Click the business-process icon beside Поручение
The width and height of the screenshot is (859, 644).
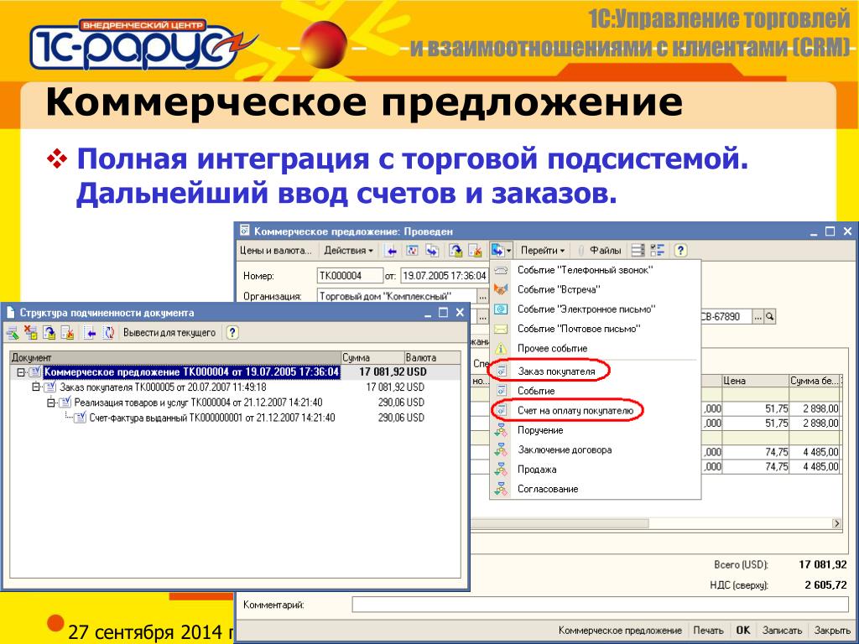pos(501,430)
